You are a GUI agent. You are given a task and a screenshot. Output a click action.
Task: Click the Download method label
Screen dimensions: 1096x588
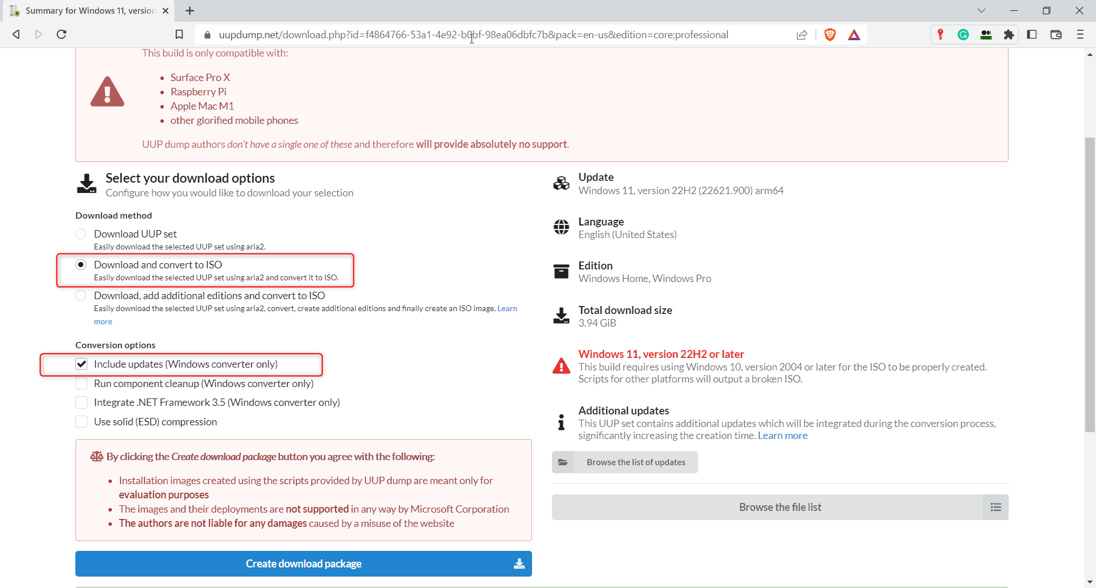pyautogui.click(x=114, y=216)
